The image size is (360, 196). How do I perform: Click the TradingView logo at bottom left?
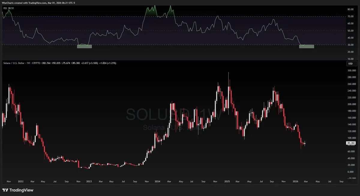click(18, 190)
